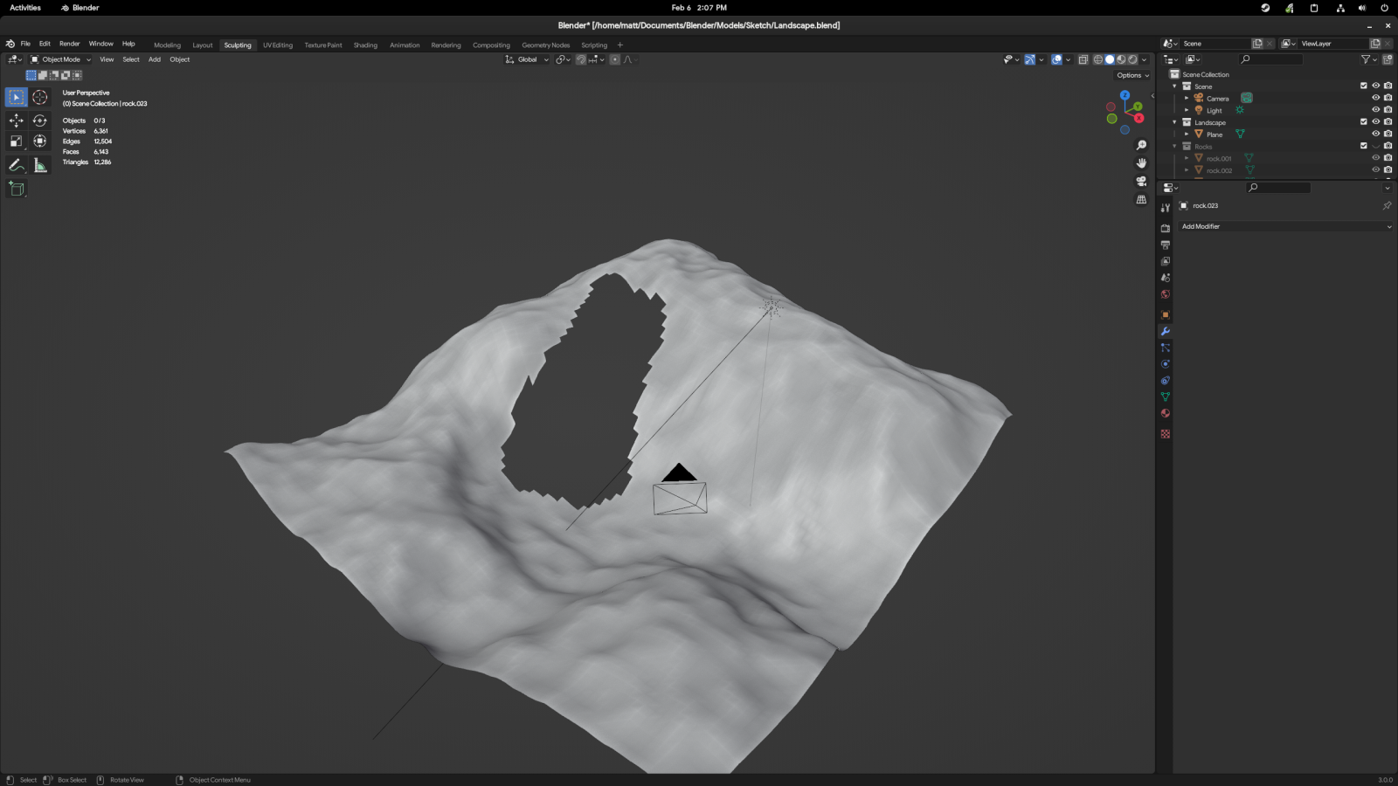Open the Object Constraints properties tab
The width and height of the screenshot is (1398, 786).
point(1165,381)
